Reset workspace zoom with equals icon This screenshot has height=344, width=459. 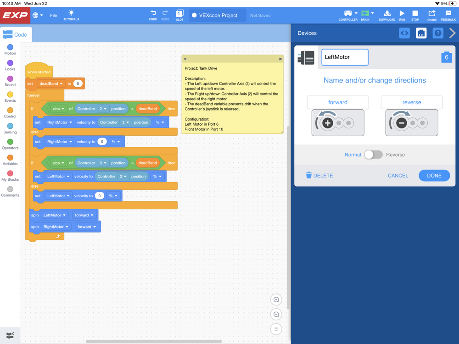click(x=276, y=329)
